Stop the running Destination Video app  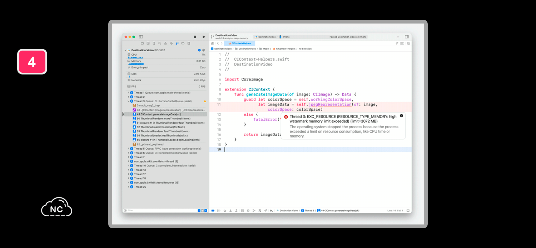point(195,37)
